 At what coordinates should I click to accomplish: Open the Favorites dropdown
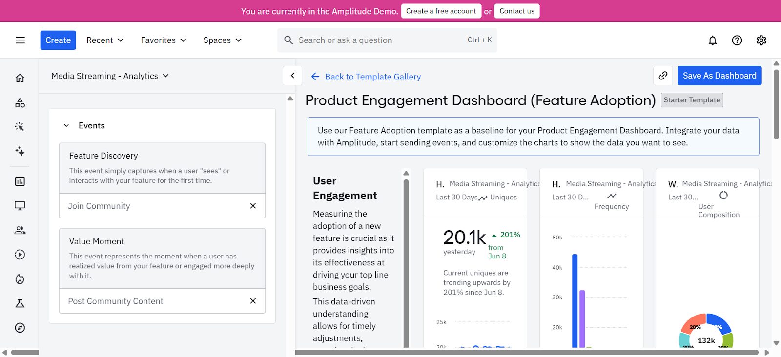(x=164, y=40)
